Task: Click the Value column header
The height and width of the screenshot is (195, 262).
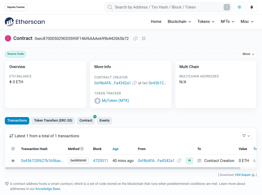Action: pos(243,149)
